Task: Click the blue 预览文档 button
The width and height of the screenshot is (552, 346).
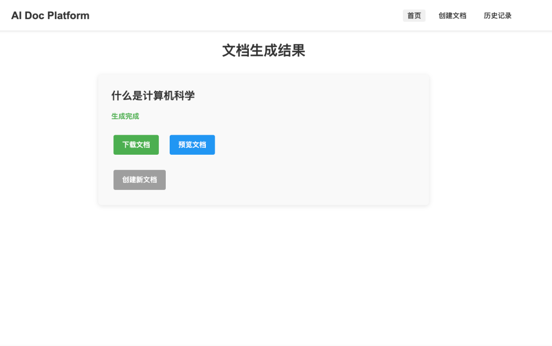Action: pos(192,145)
